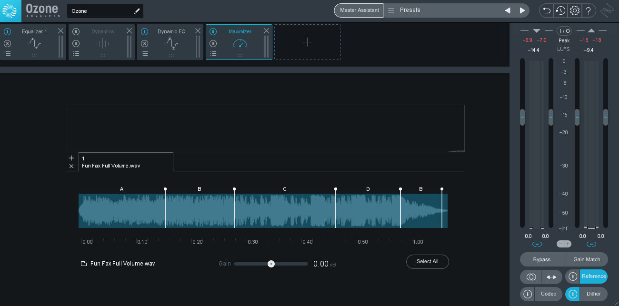This screenshot has width=620, height=306.
Task: Click the Select All button
Action: [427, 261]
